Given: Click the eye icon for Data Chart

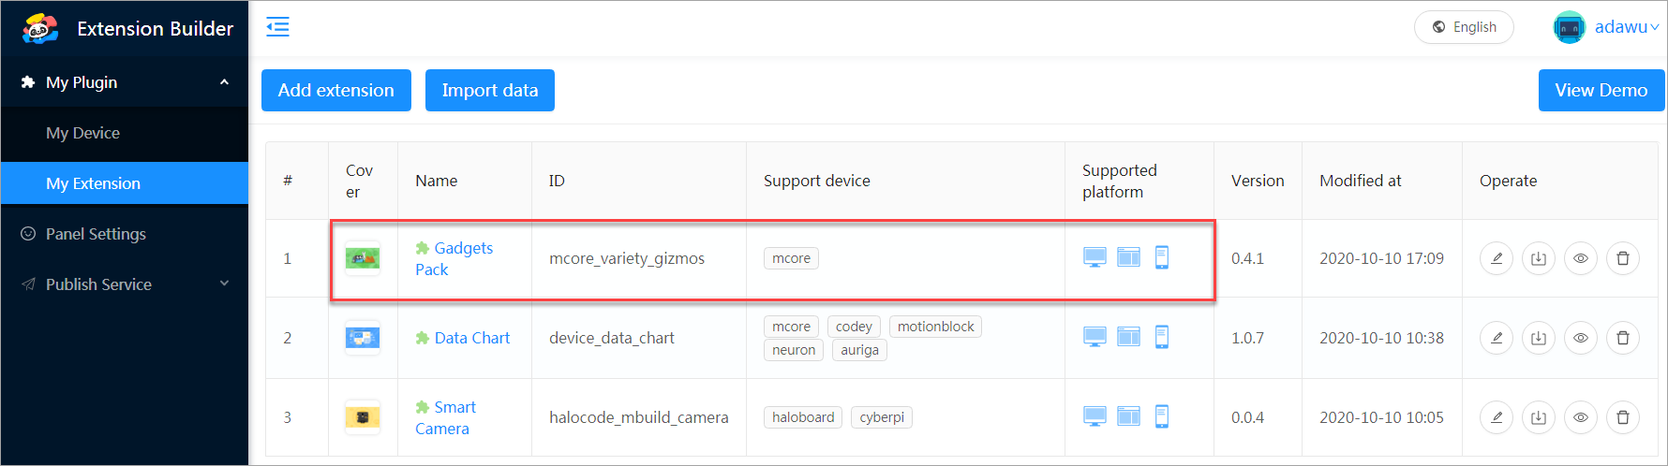Looking at the screenshot, I should (x=1581, y=338).
